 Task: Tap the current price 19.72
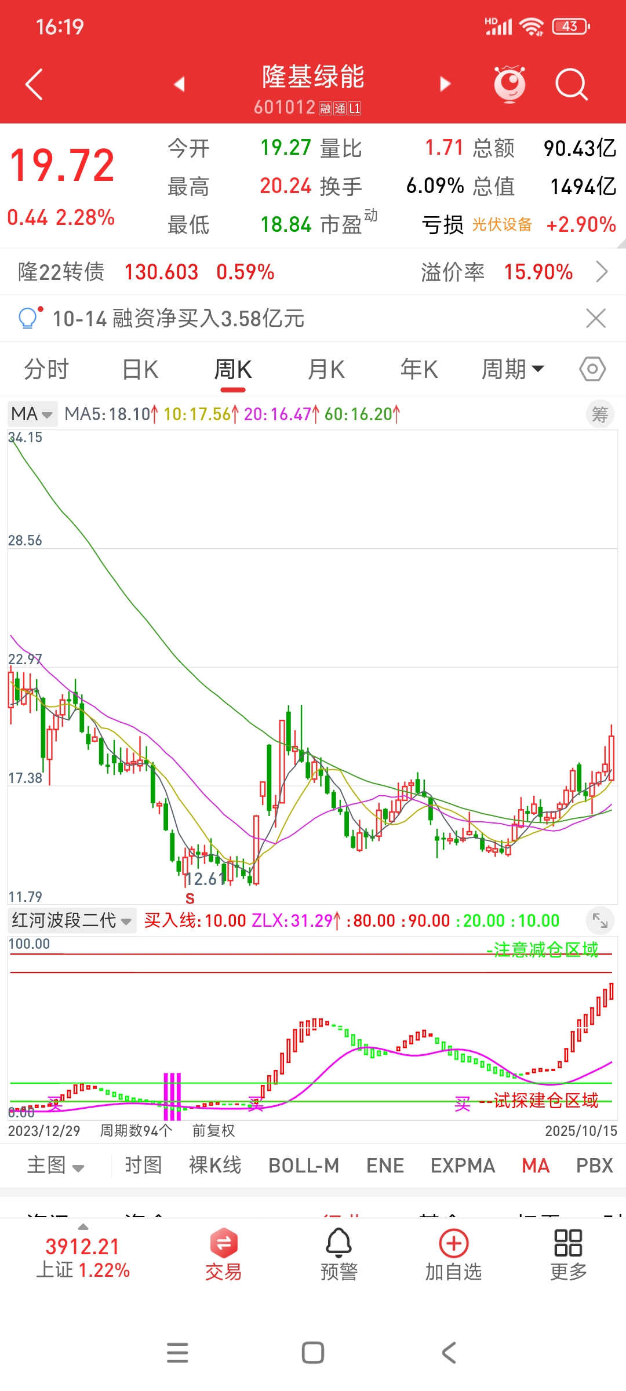coord(62,165)
